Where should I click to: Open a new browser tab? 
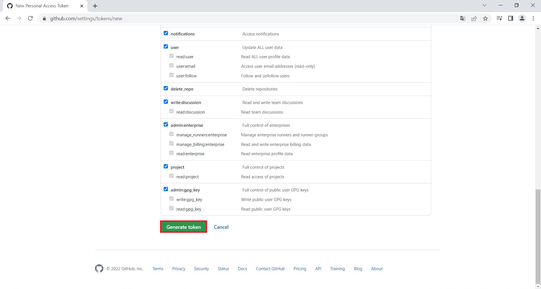[95, 6]
